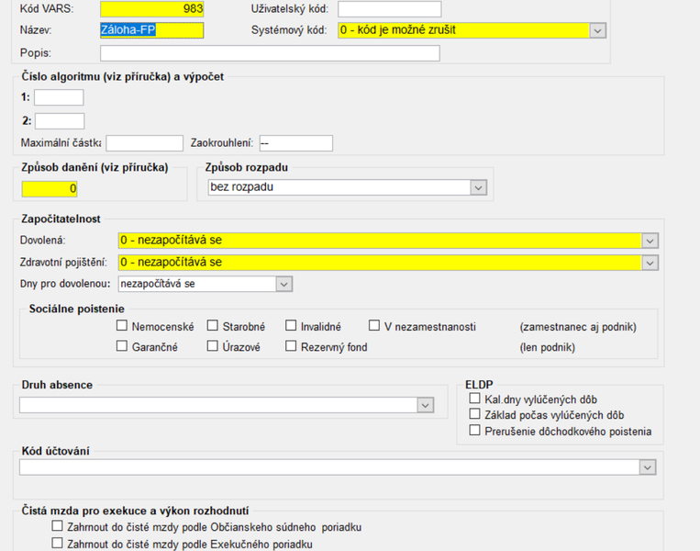
Task: Click the 'Sociálne poistenie' group label
Action: (76, 309)
